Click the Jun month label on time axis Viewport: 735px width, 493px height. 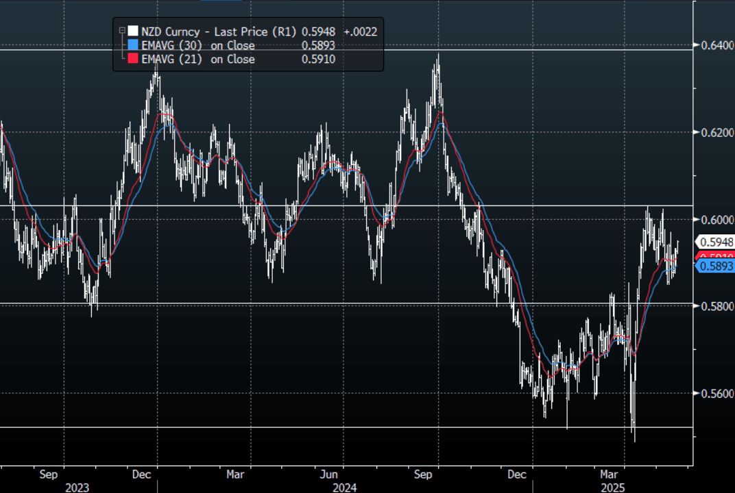pyautogui.click(x=330, y=474)
